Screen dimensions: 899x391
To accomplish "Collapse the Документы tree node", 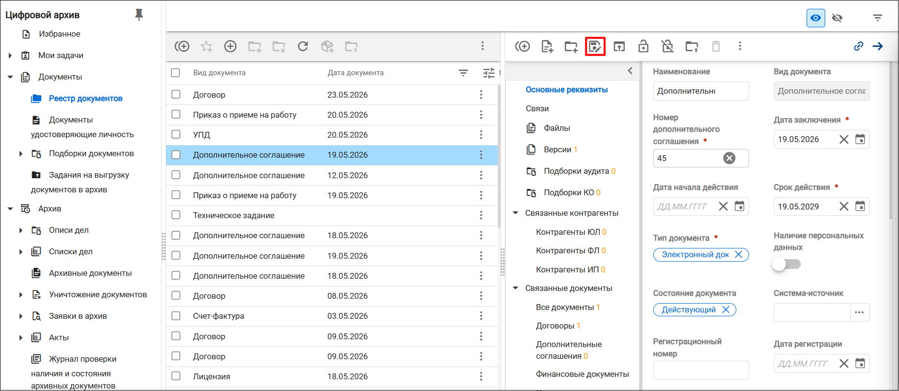I will (10, 77).
